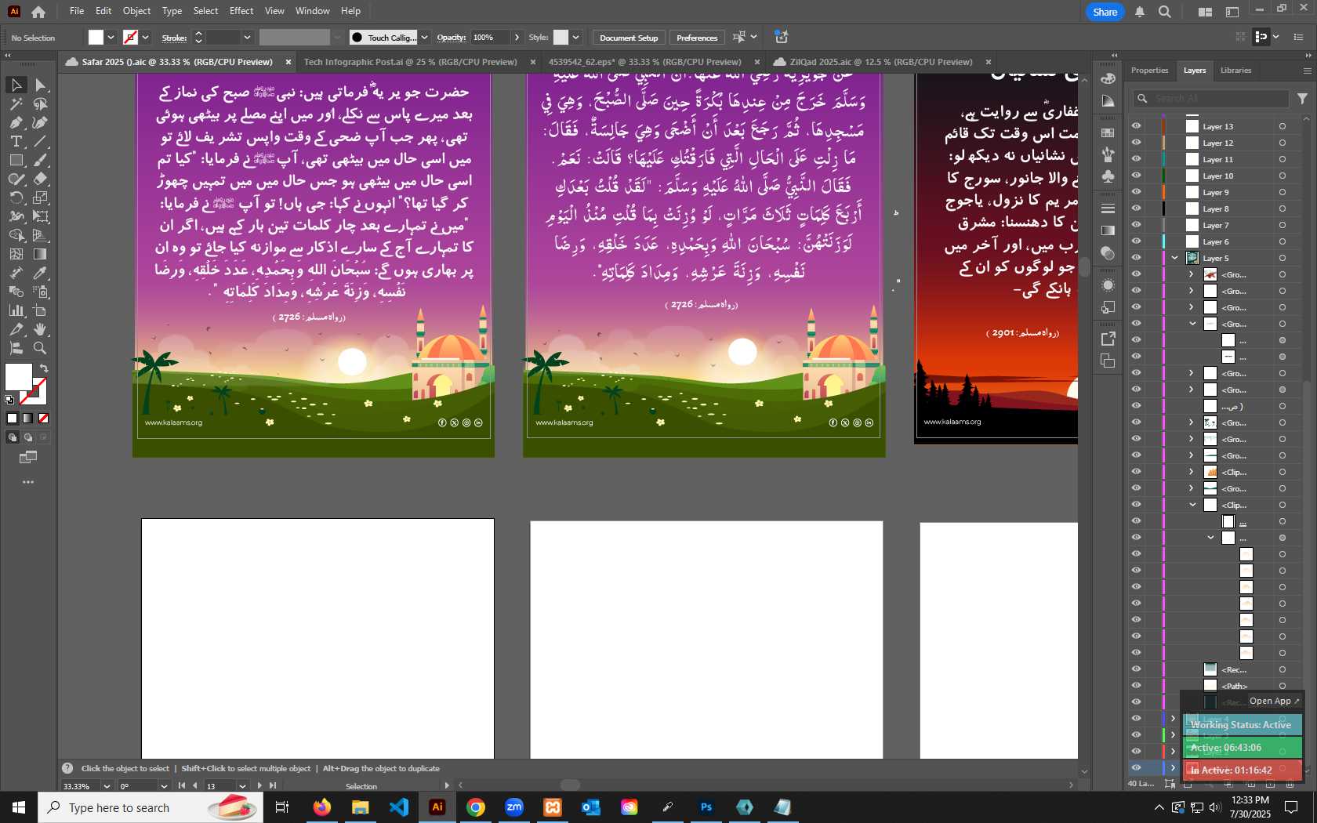Select the Column Graph tool

16,310
